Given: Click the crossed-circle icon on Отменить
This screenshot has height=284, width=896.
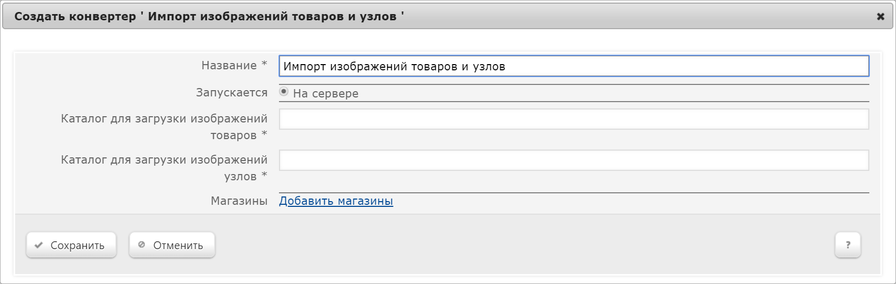Looking at the screenshot, I should [142, 244].
